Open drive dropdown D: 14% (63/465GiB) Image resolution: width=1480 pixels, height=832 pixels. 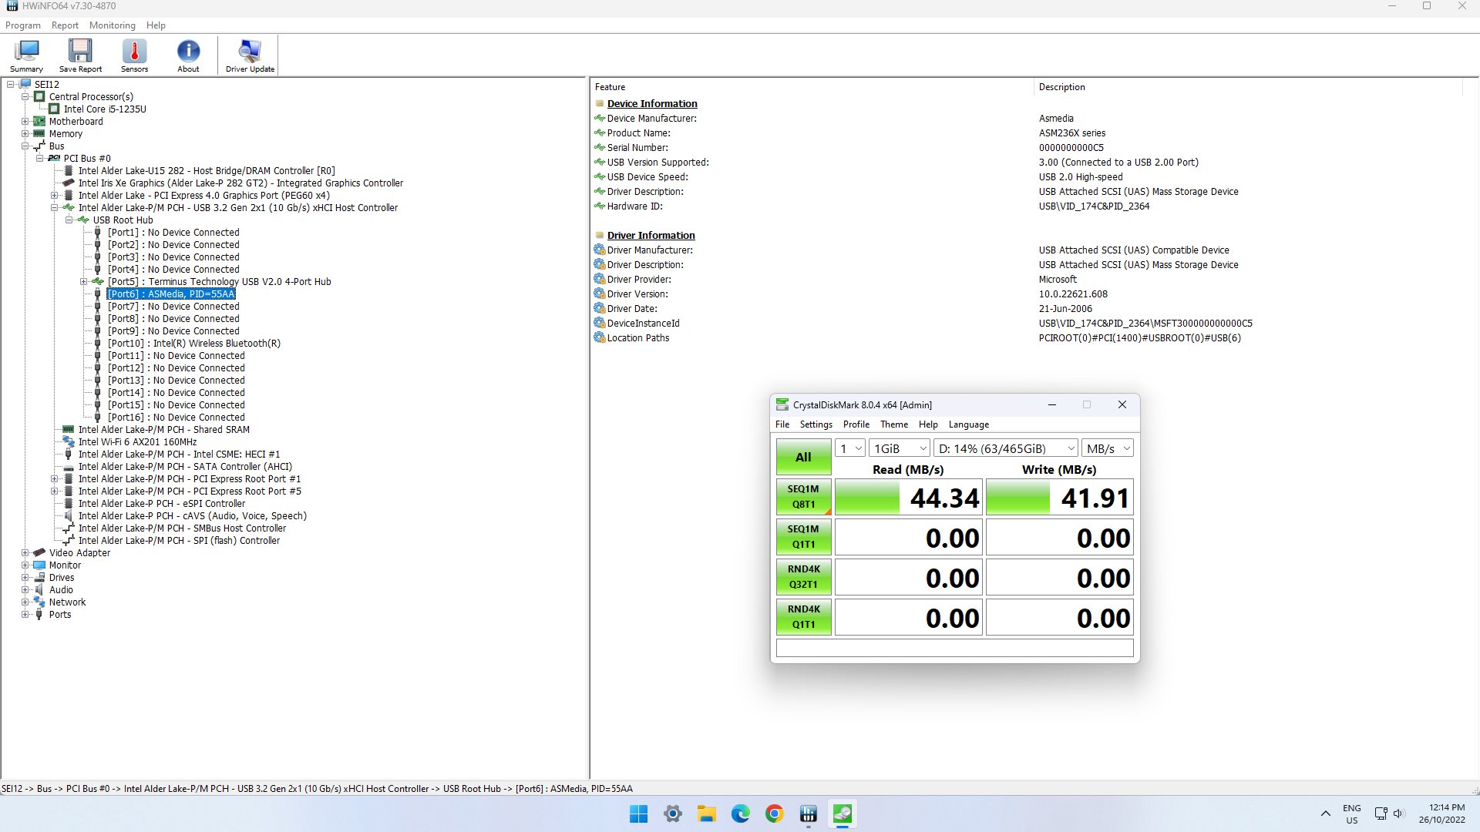pos(1006,448)
